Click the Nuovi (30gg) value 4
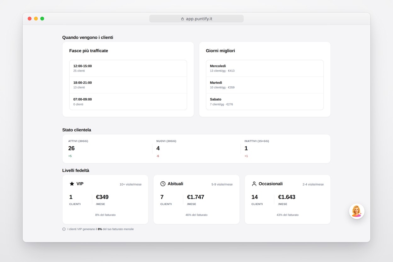Screen dimensions: 393x262 (x=158, y=148)
